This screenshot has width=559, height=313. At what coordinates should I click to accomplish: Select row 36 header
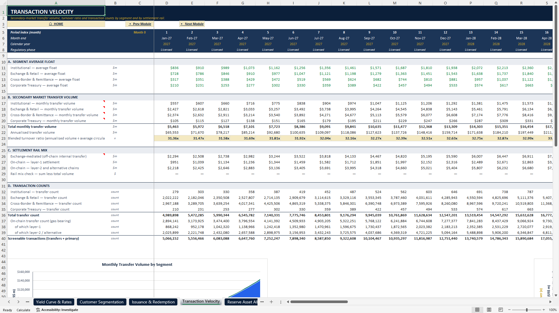(3, 215)
